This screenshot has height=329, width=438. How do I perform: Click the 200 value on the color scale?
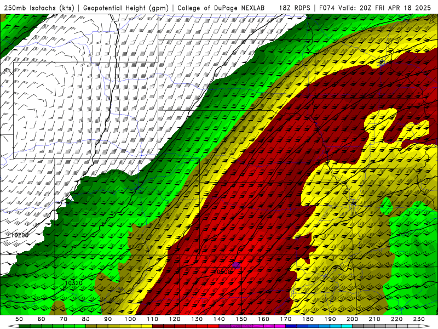pyautogui.click(x=352, y=319)
